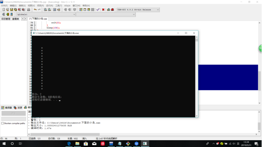Click the Compile (colored squares) icon
The height and width of the screenshot is (147, 262).
coord(81,10)
